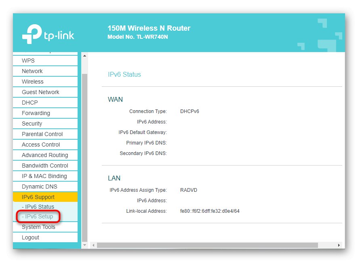Viewport: 358px width, 262px height.
Task: Click the Primary IPv6 DNS label
Action: coord(146,143)
